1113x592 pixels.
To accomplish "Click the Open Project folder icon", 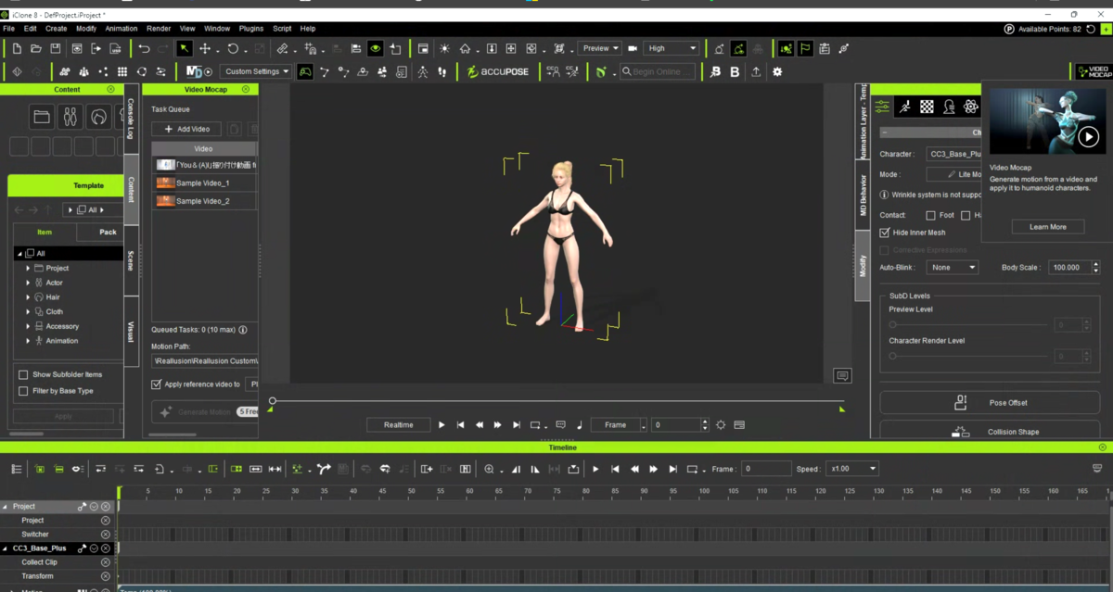I will (35, 48).
